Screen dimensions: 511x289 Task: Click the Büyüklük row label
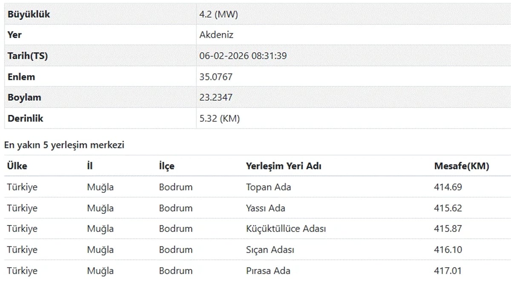pyautogui.click(x=29, y=14)
